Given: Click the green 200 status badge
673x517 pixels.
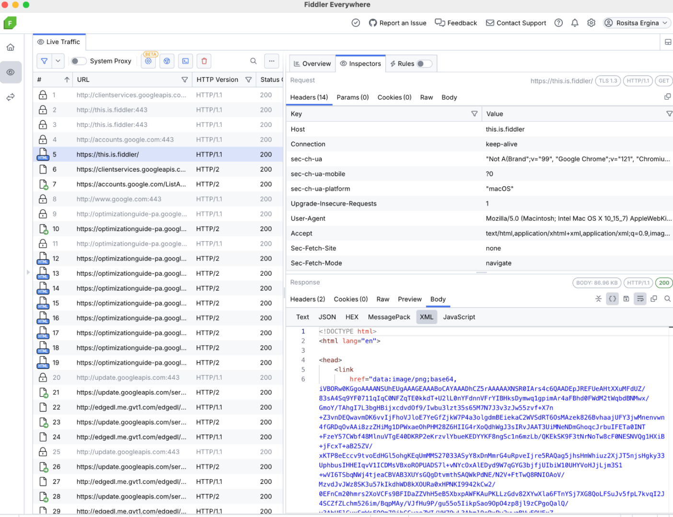Looking at the screenshot, I should click(x=664, y=283).
